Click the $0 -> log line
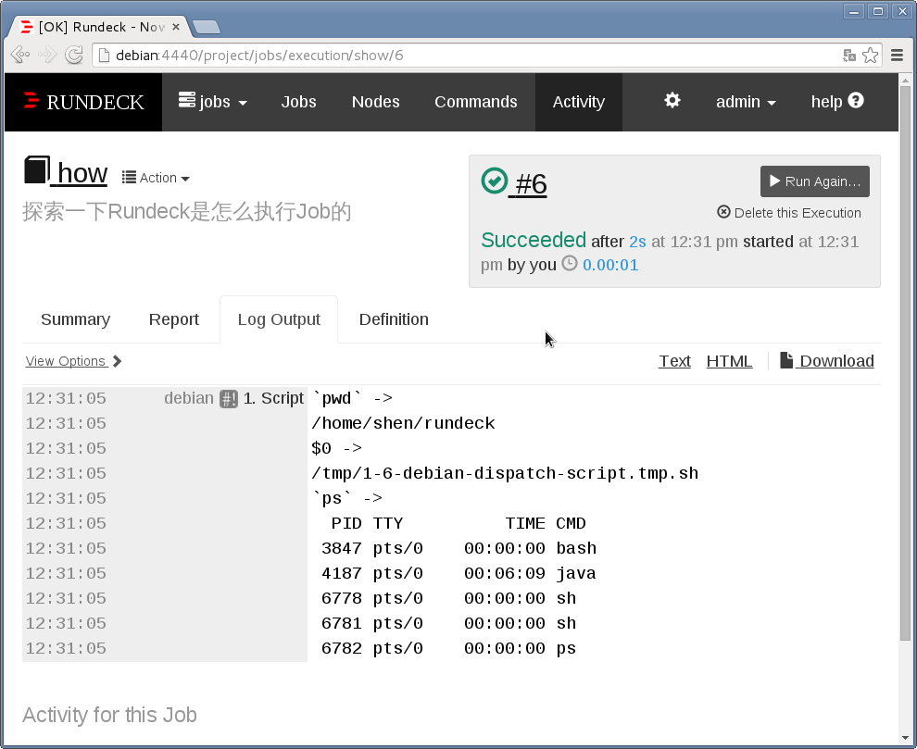The height and width of the screenshot is (749, 917). pyautogui.click(x=336, y=448)
